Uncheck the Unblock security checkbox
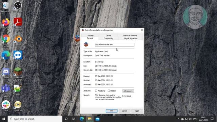 coord(123,96)
